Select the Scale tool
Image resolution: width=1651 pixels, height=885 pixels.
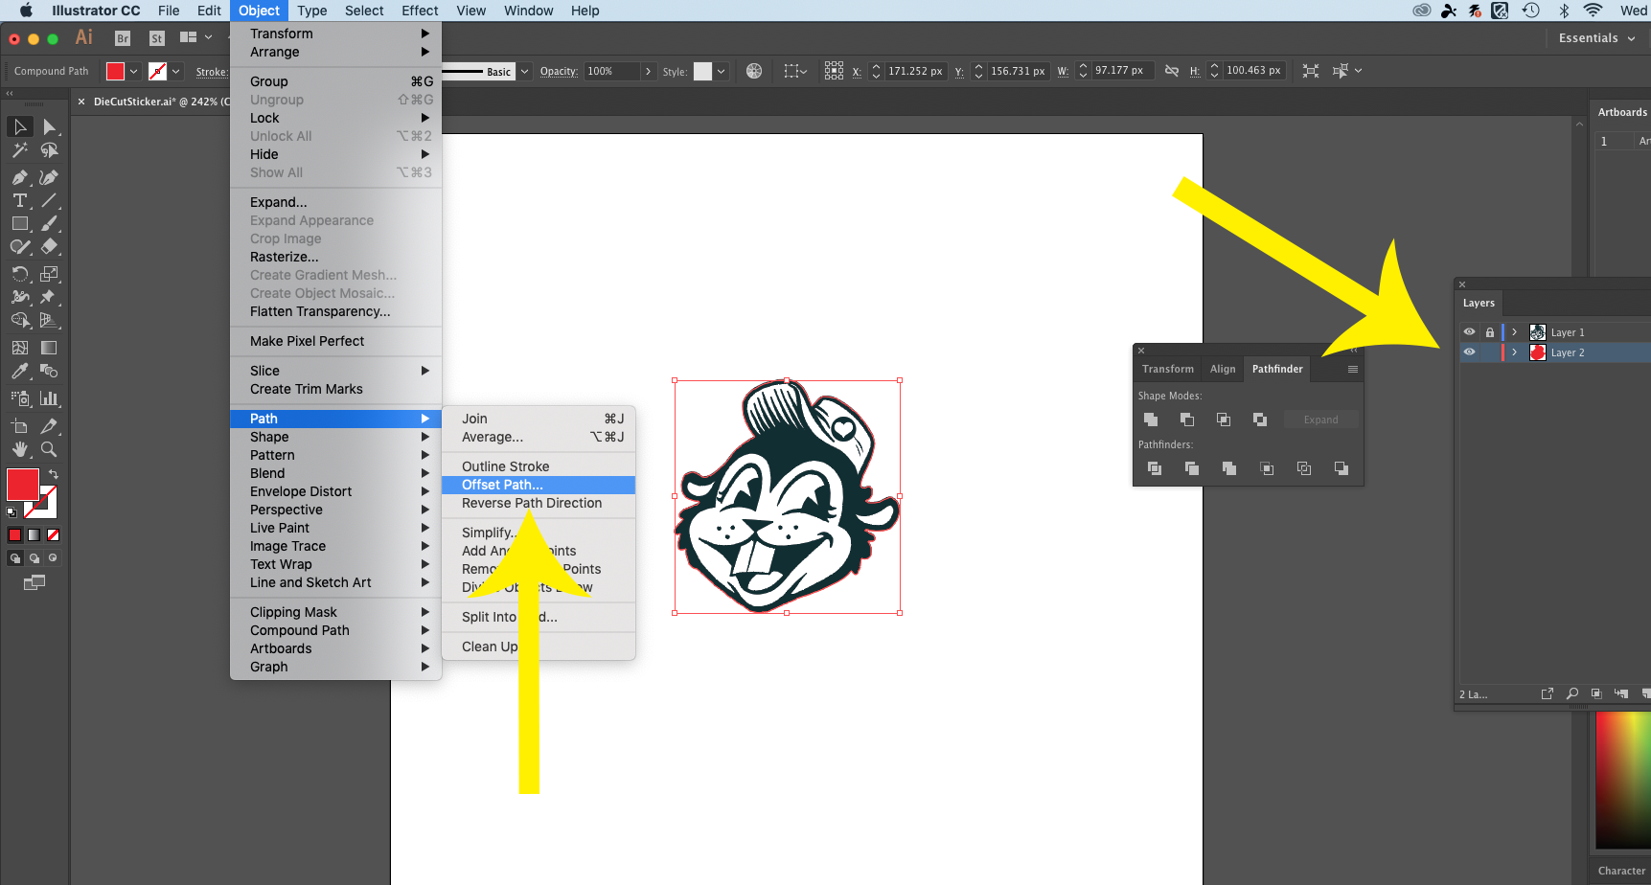point(49,274)
